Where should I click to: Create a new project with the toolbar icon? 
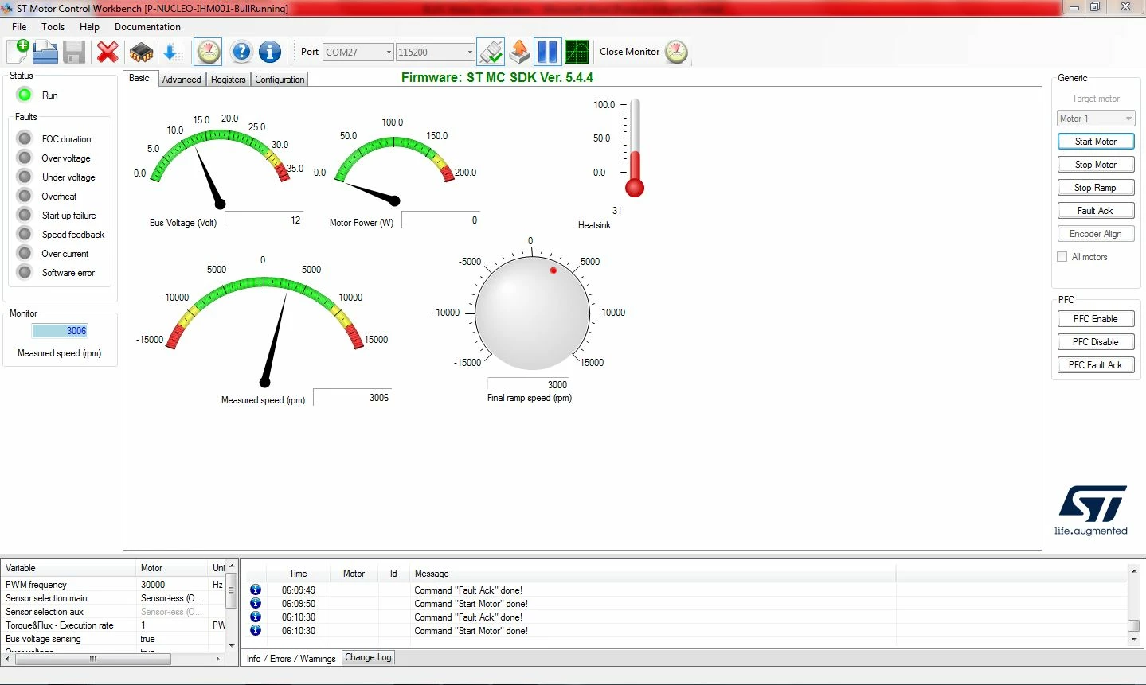tap(18, 52)
